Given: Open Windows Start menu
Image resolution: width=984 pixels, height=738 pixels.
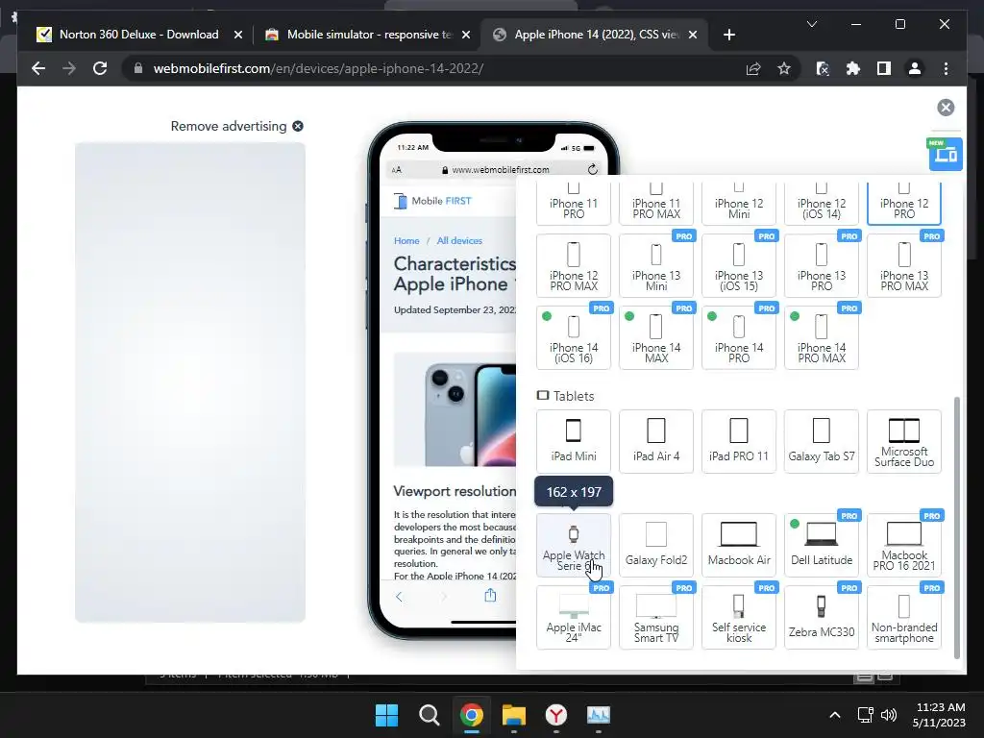Looking at the screenshot, I should pyautogui.click(x=386, y=715).
